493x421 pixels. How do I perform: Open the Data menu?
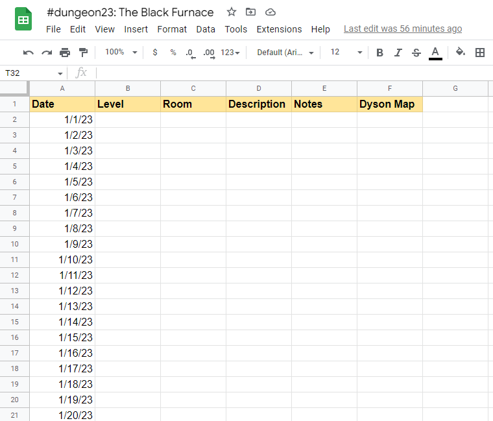point(206,29)
